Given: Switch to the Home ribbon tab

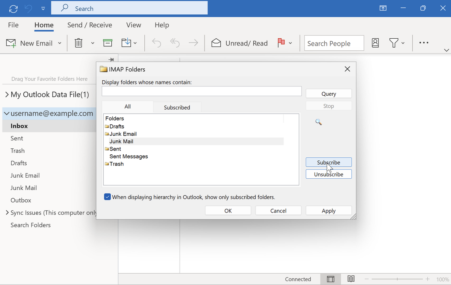Looking at the screenshot, I should click(x=44, y=25).
